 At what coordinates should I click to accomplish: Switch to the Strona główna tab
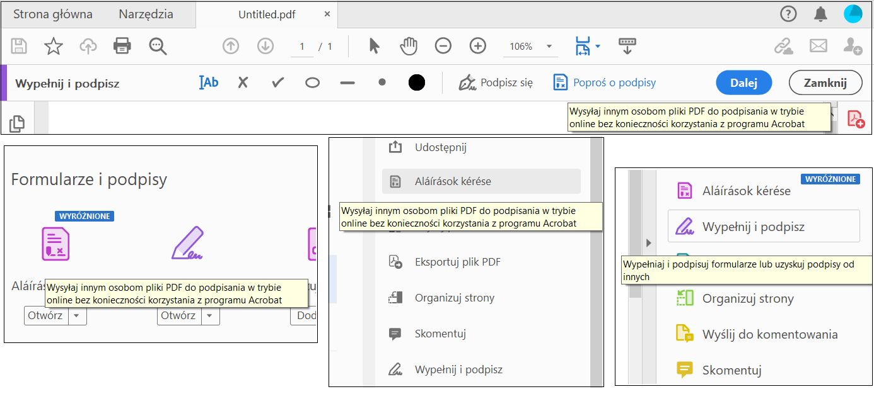53,13
